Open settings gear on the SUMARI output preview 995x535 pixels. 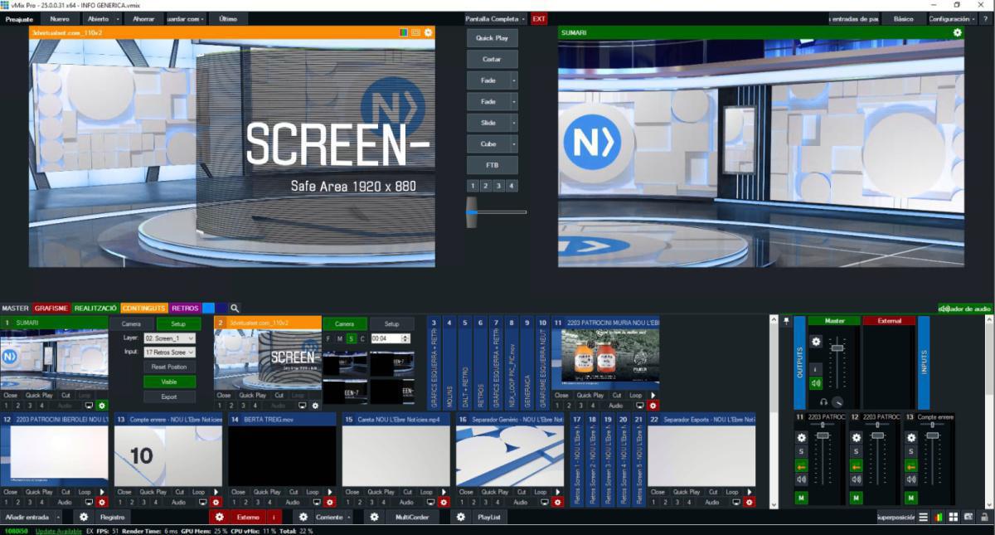click(957, 32)
